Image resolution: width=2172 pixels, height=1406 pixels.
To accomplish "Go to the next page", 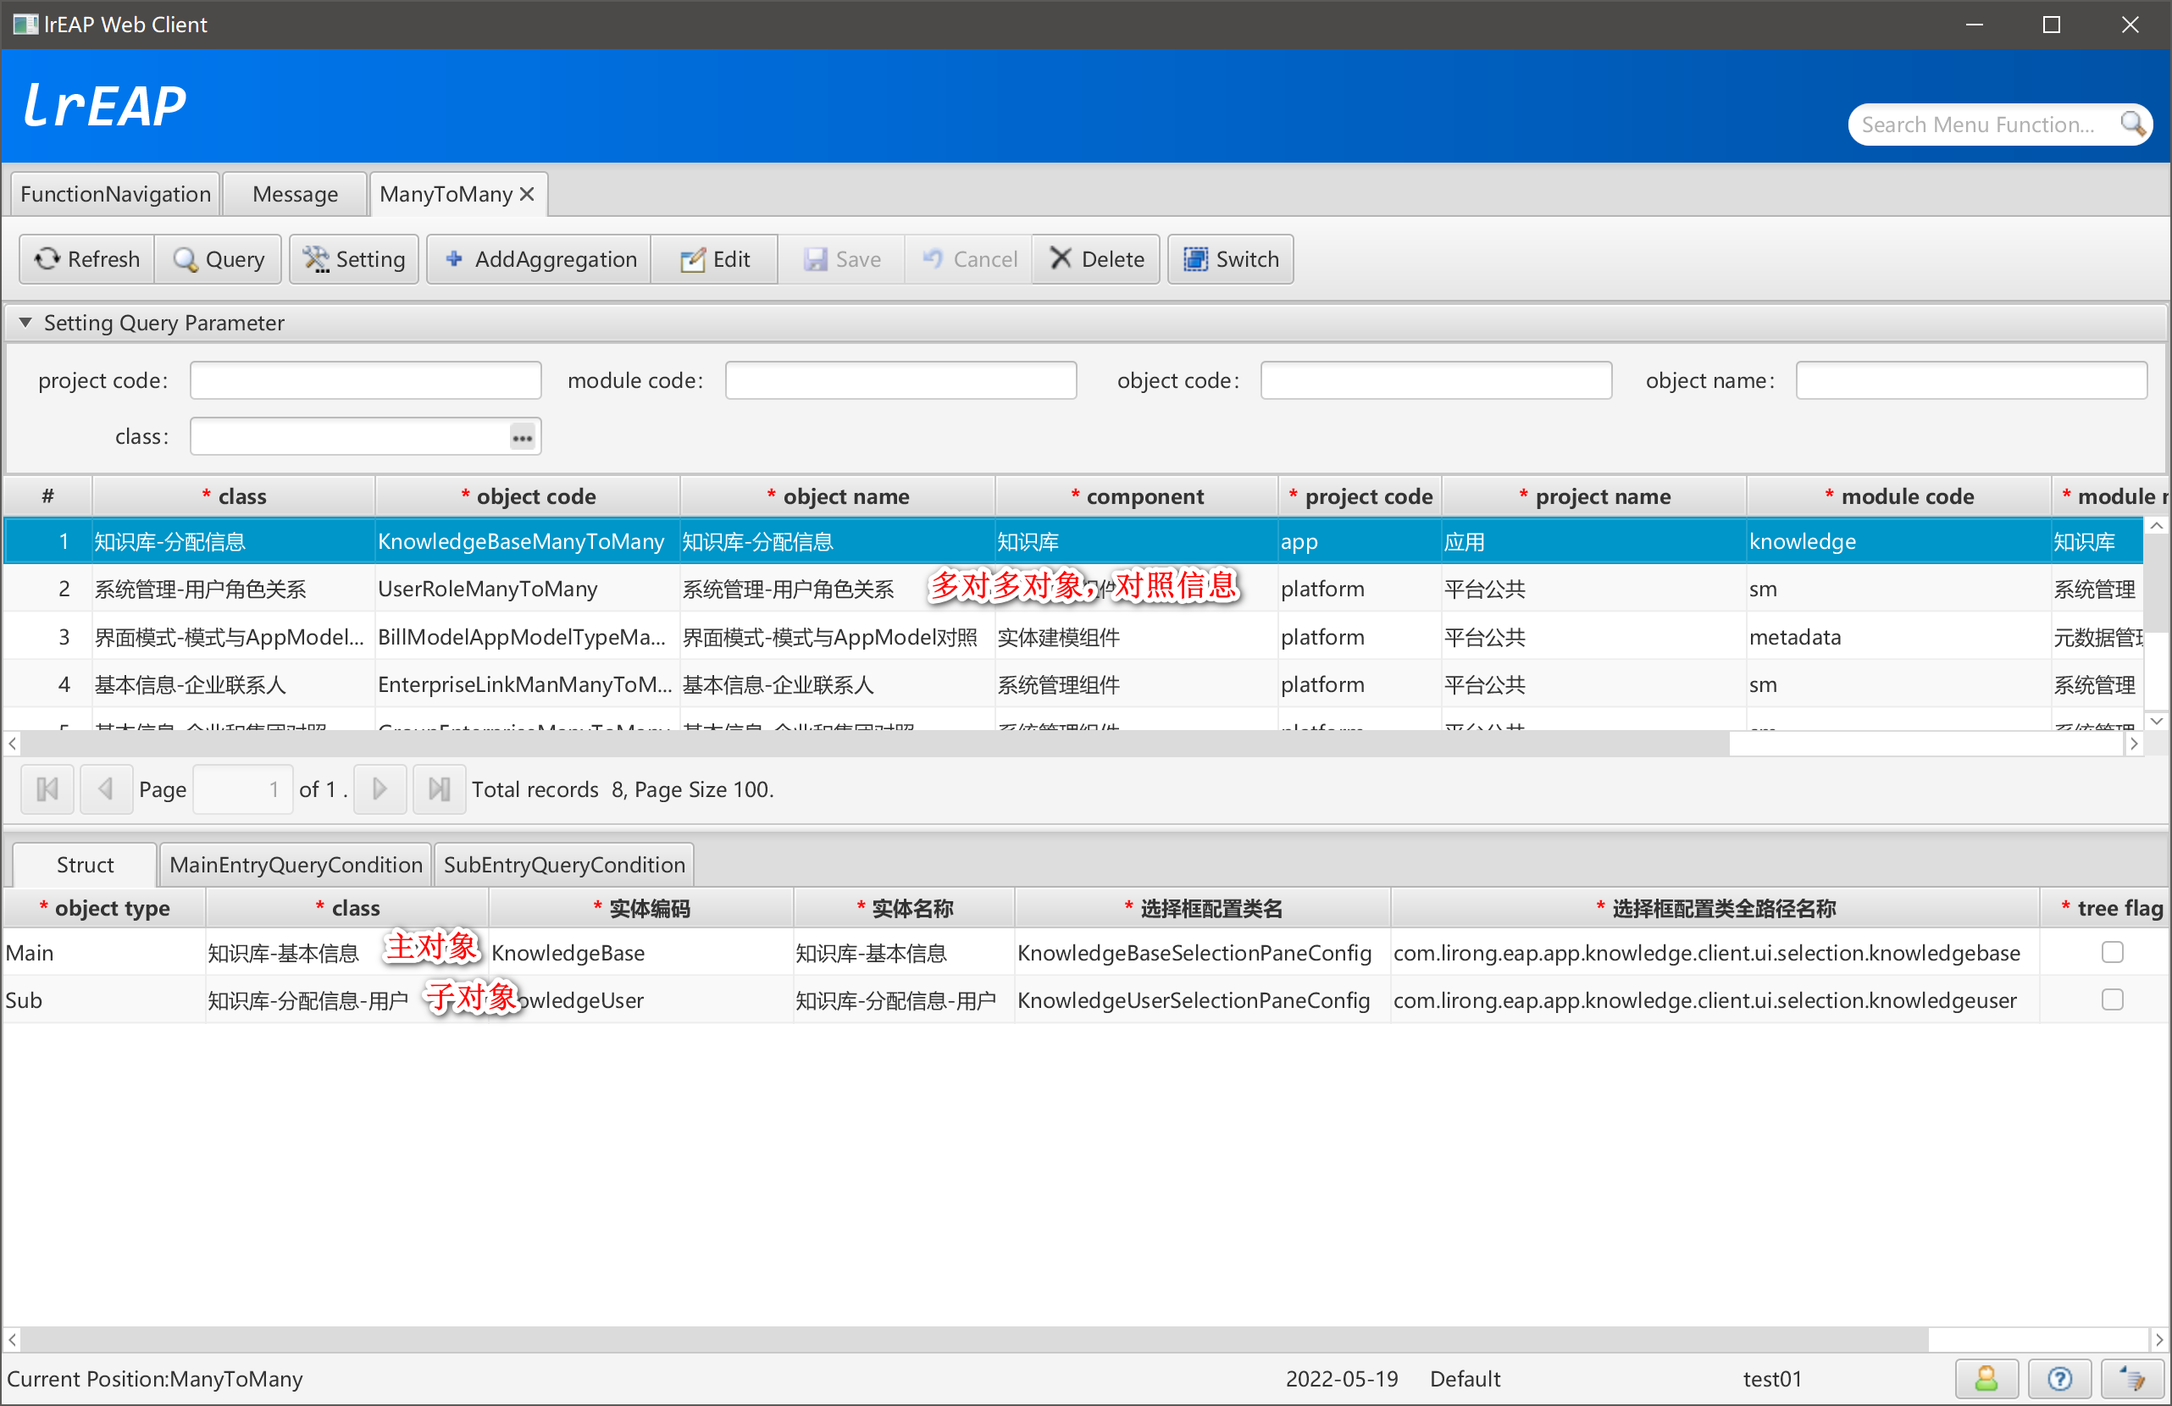I will [x=380, y=789].
